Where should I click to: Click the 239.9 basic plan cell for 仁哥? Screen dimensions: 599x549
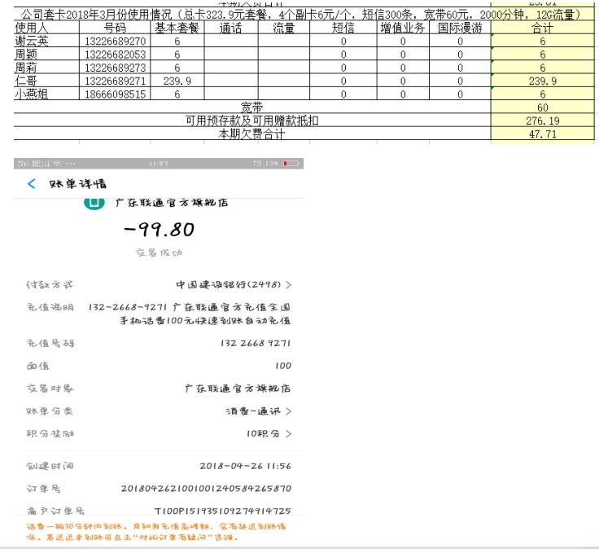tap(177, 81)
